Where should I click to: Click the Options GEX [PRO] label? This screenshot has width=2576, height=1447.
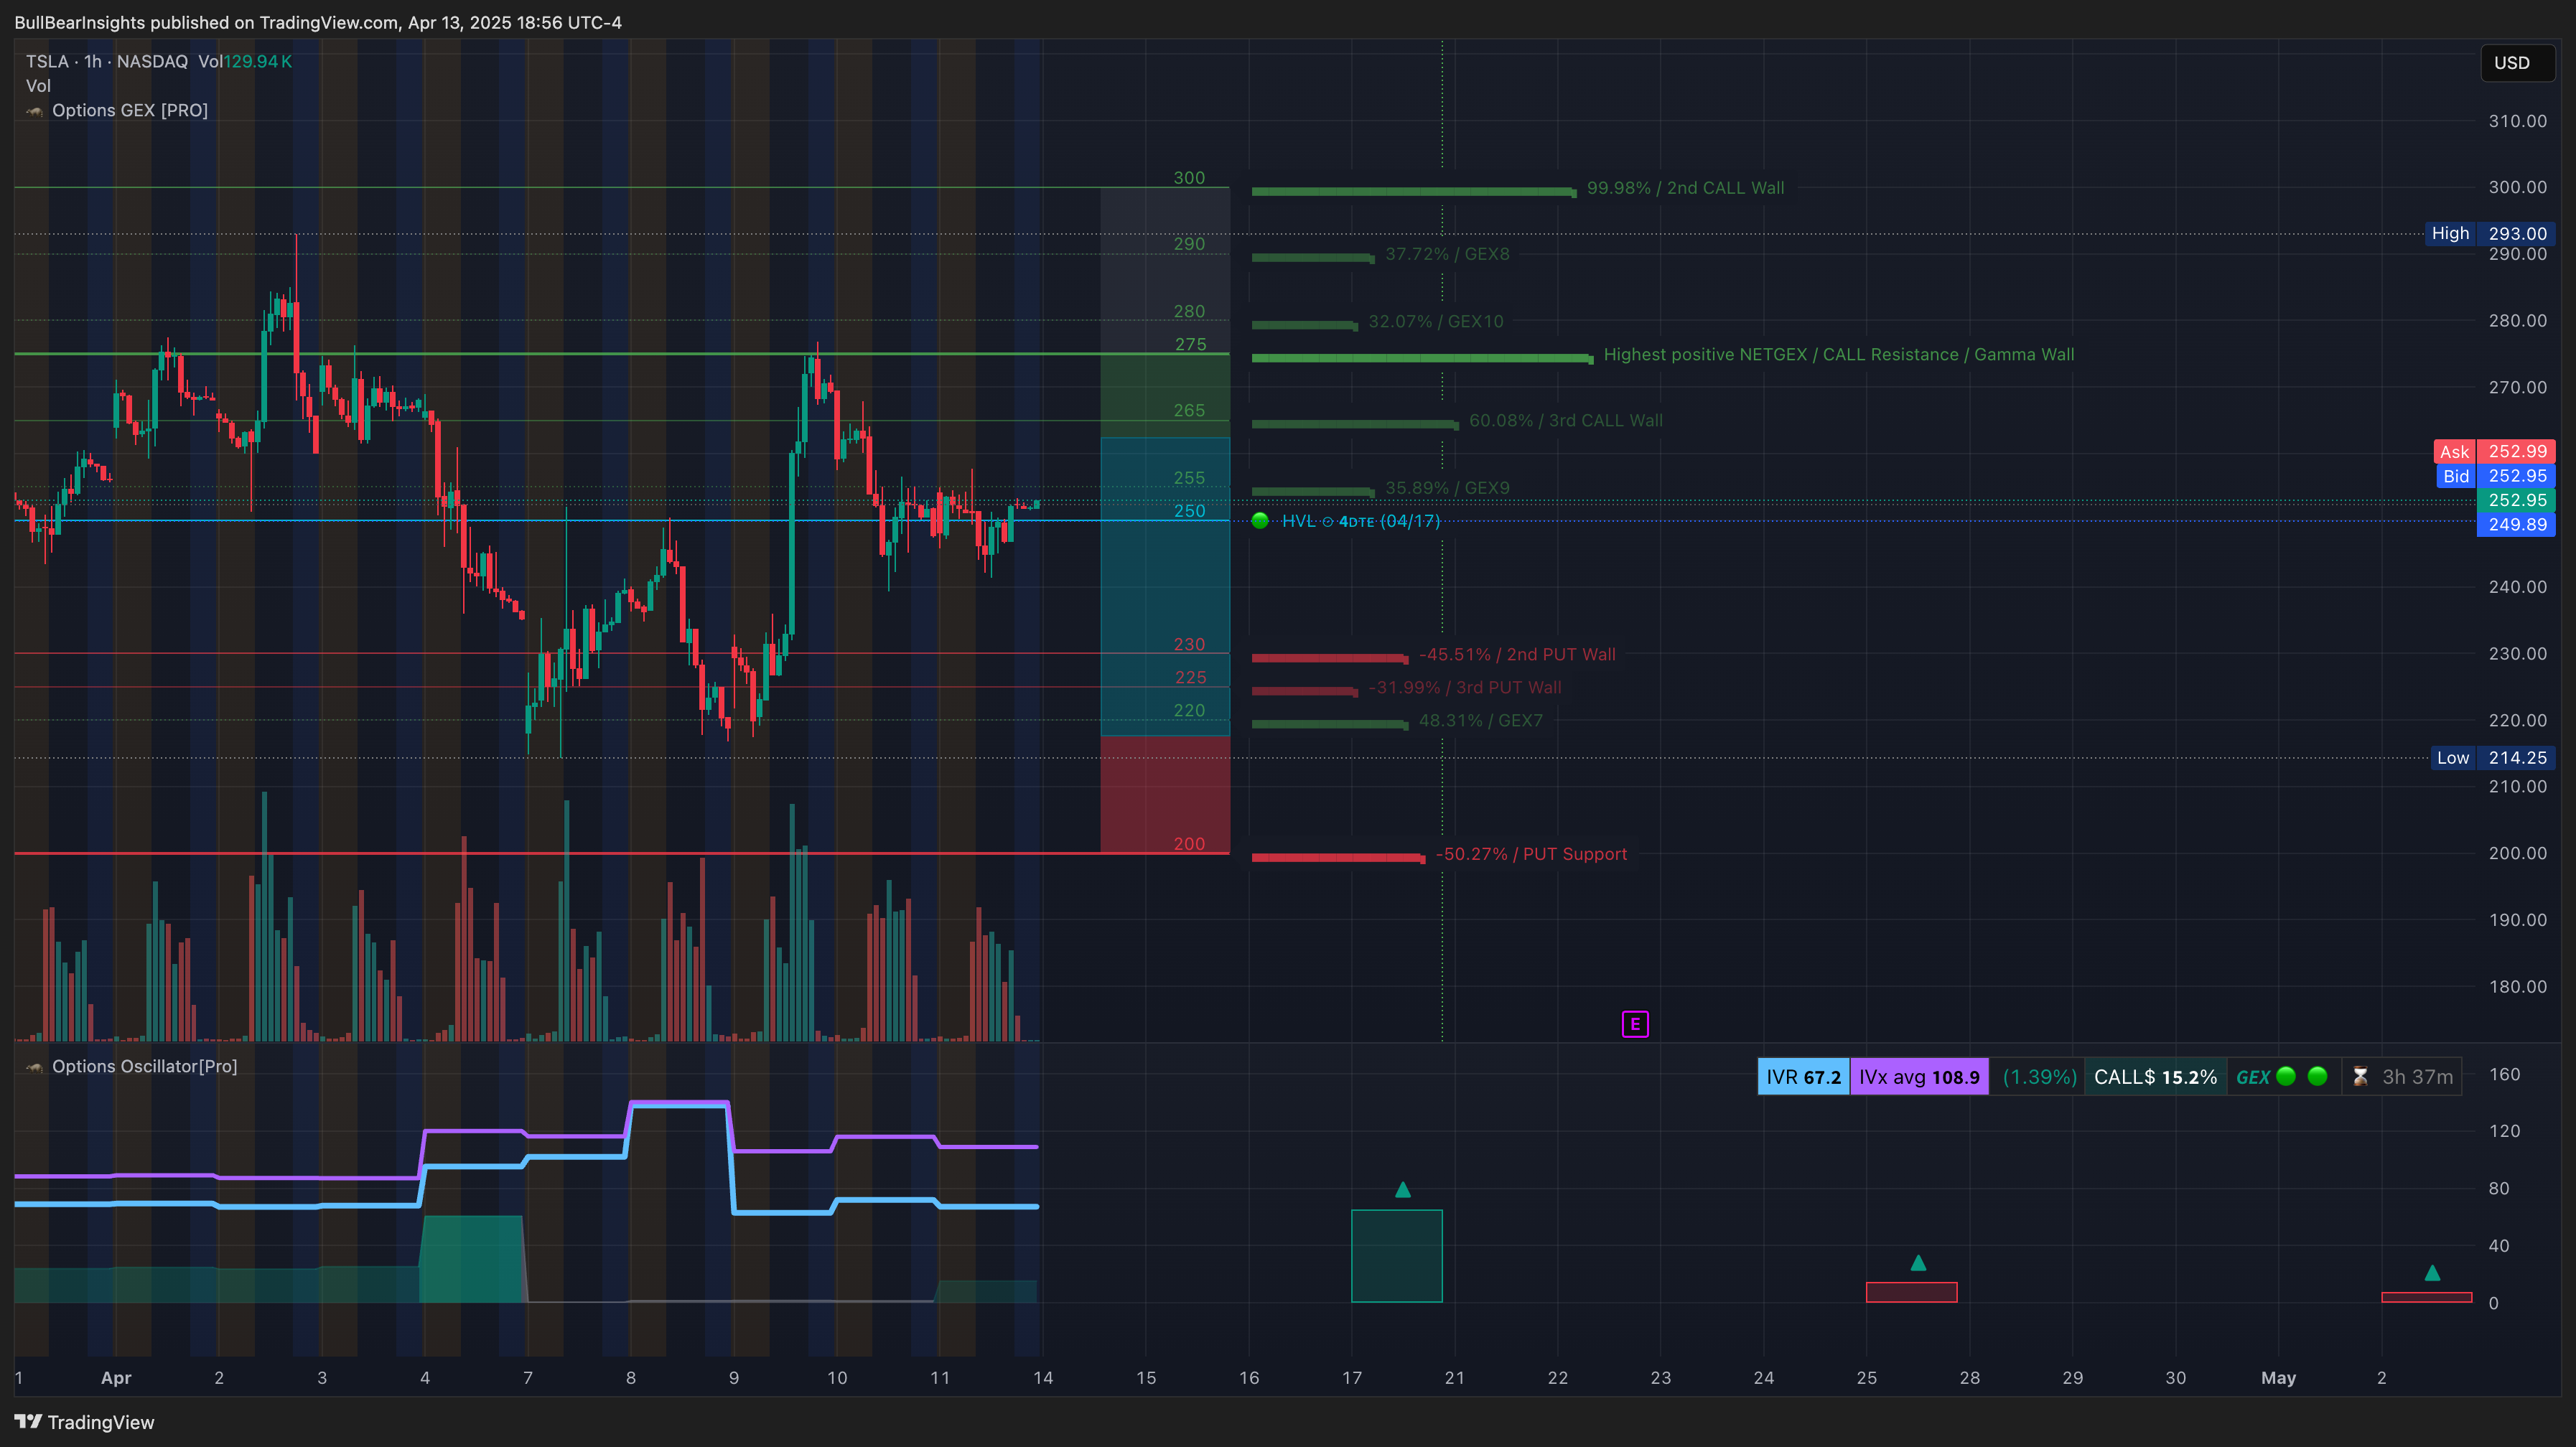130,110
